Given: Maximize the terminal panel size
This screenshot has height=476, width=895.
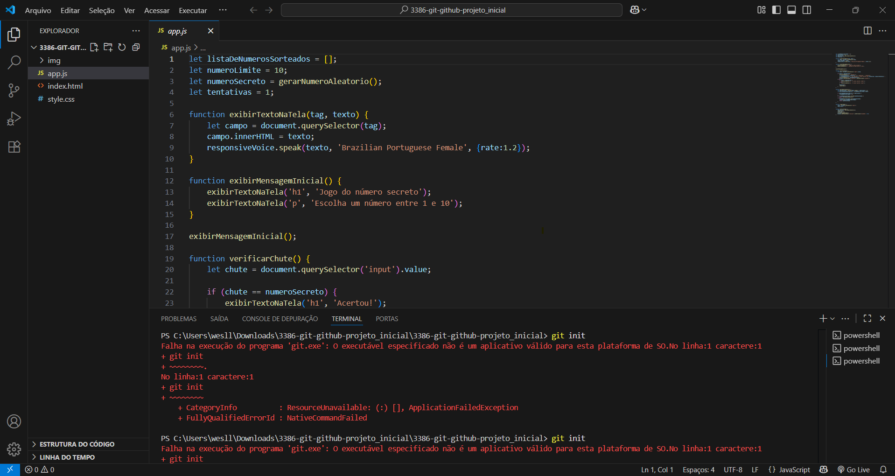Looking at the screenshot, I should click(867, 318).
